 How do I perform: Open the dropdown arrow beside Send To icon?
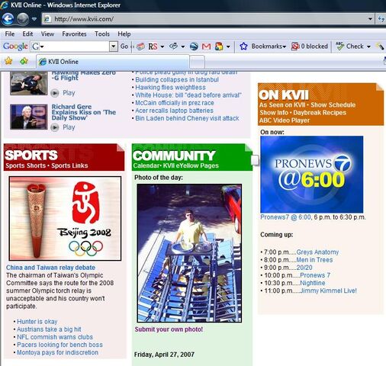tap(183, 47)
